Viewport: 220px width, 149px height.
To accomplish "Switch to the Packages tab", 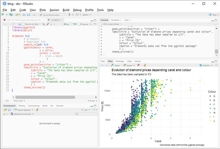I will pos(120,62).
